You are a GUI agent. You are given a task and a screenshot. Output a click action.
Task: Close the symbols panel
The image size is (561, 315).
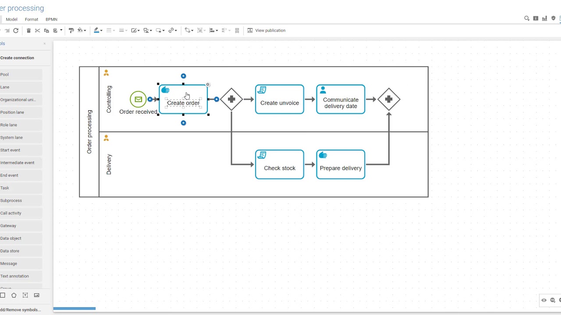tap(44, 44)
